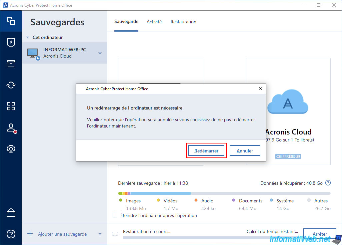The height and width of the screenshot is (245, 342).
Task: Click the plus icon for adding backup
Action: (x=30, y=234)
